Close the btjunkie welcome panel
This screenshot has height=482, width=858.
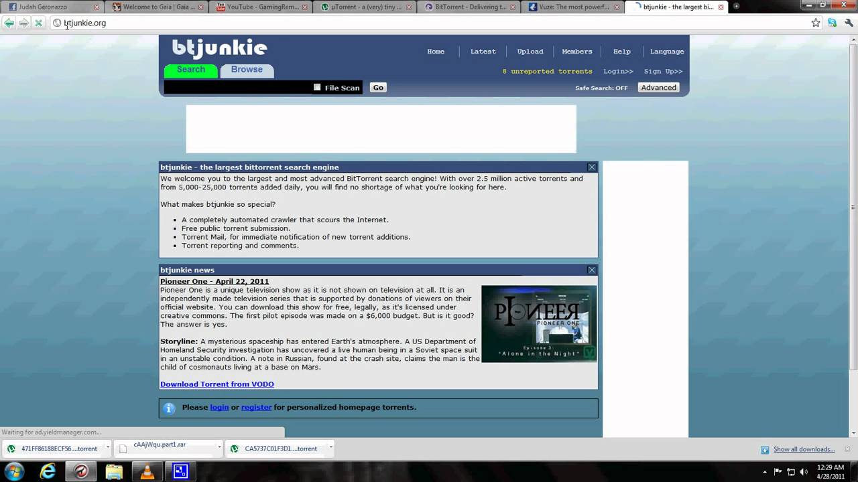(592, 167)
